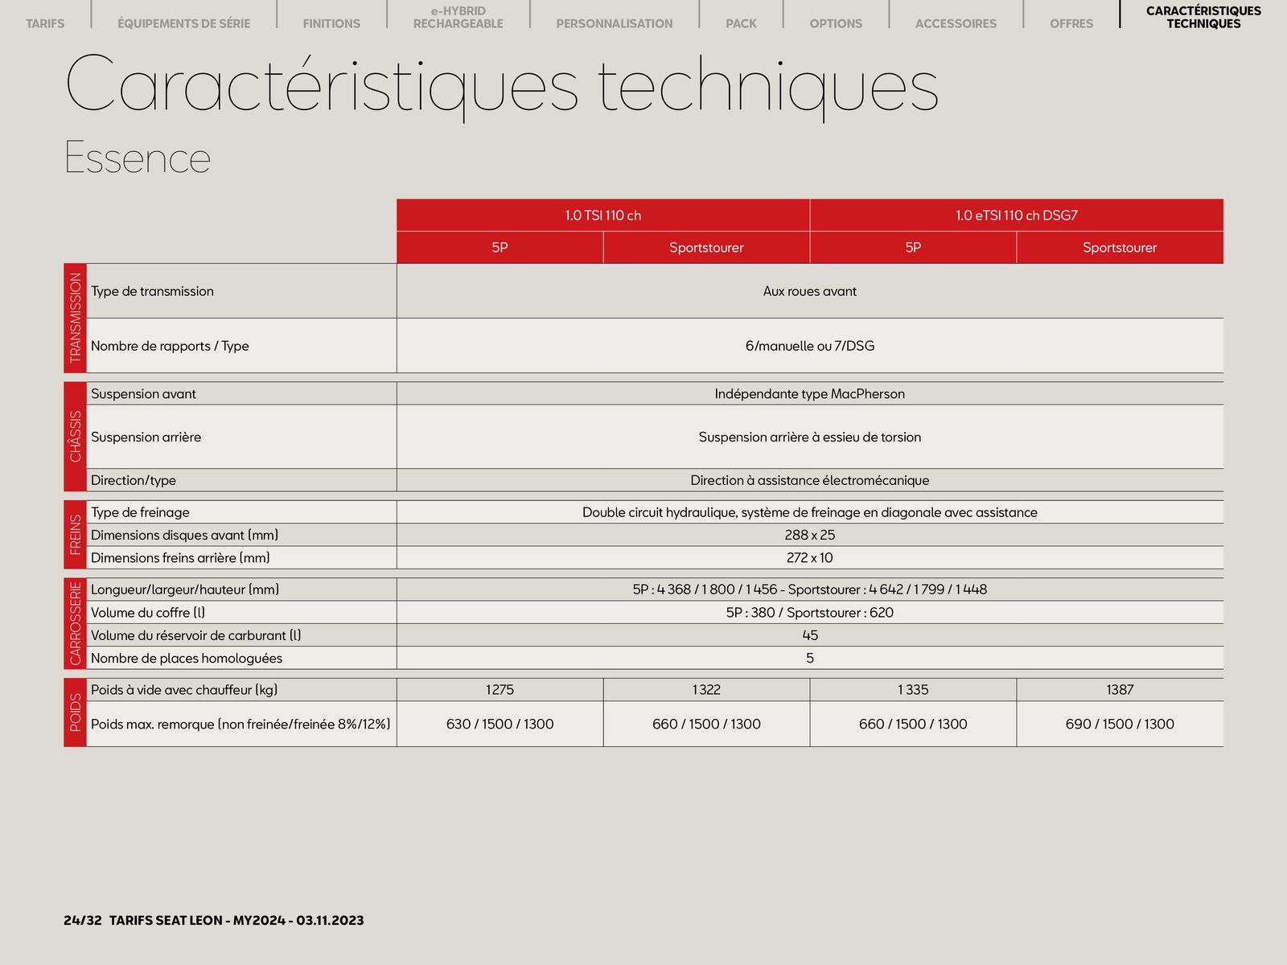Click 'Sportstourer' under 1.0 TSI 110 ch
Screen dimensions: 1287x965
pyautogui.click(x=706, y=247)
